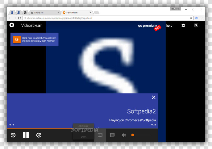Toggle the video quality menu icon

[x=100, y=135]
